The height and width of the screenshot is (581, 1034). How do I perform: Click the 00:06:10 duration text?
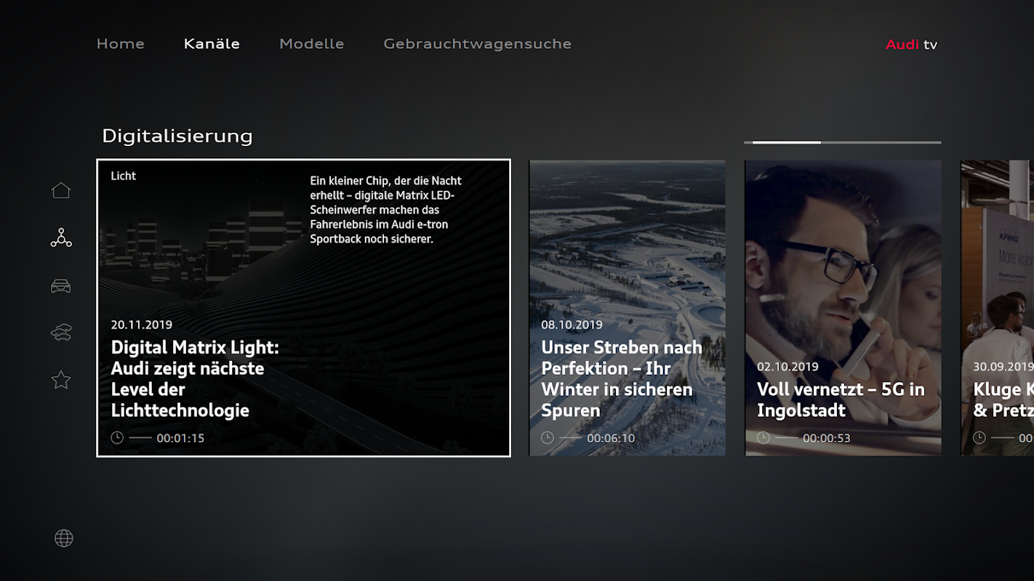click(611, 438)
